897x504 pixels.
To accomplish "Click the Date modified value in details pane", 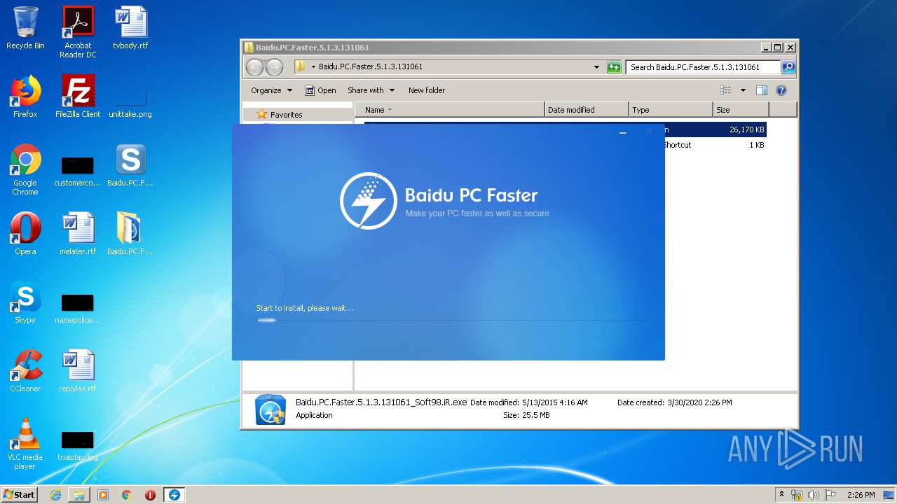I will point(554,402).
